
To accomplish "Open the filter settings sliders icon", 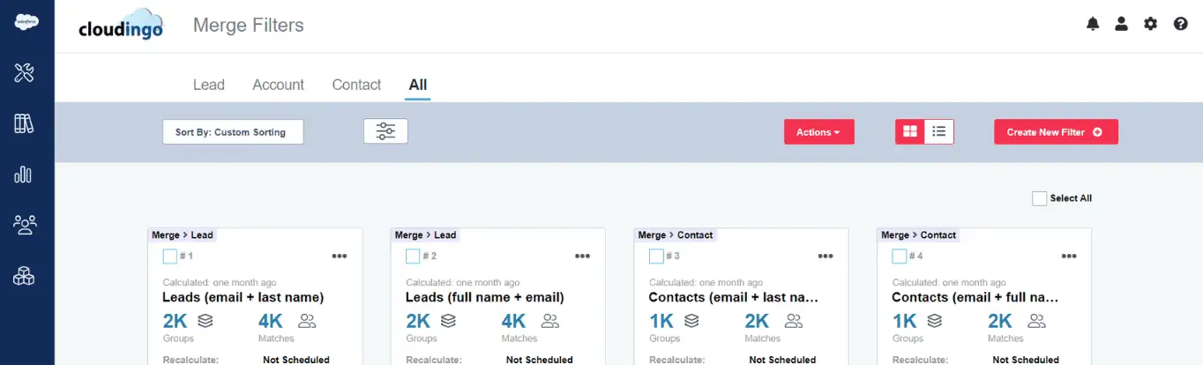I will pyautogui.click(x=385, y=131).
